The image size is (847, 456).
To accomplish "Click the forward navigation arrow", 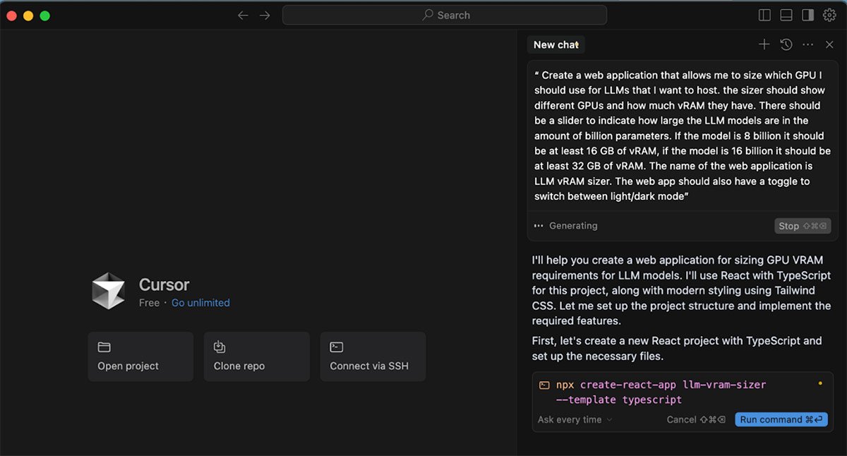I will pyautogui.click(x=265, y=15).
